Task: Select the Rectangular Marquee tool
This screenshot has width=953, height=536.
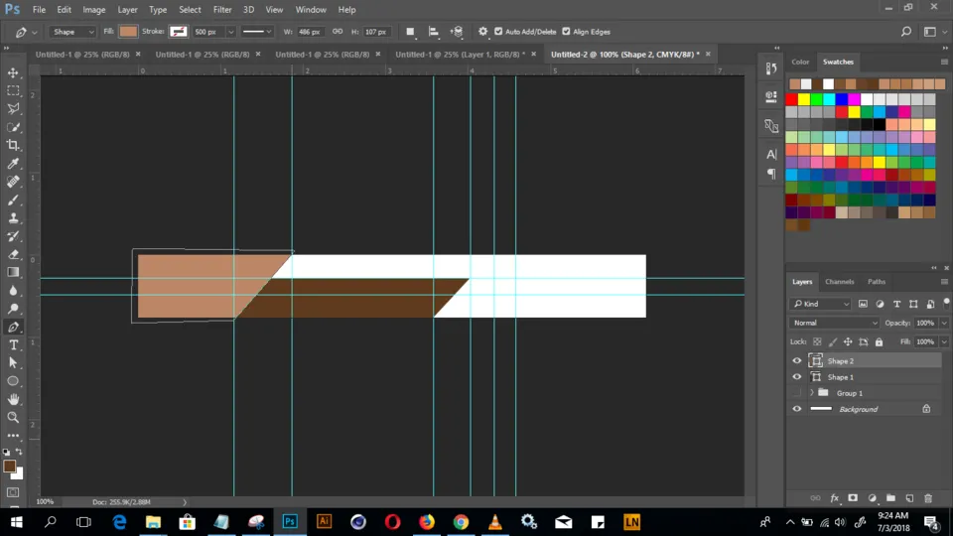Action: pos(13,91)
